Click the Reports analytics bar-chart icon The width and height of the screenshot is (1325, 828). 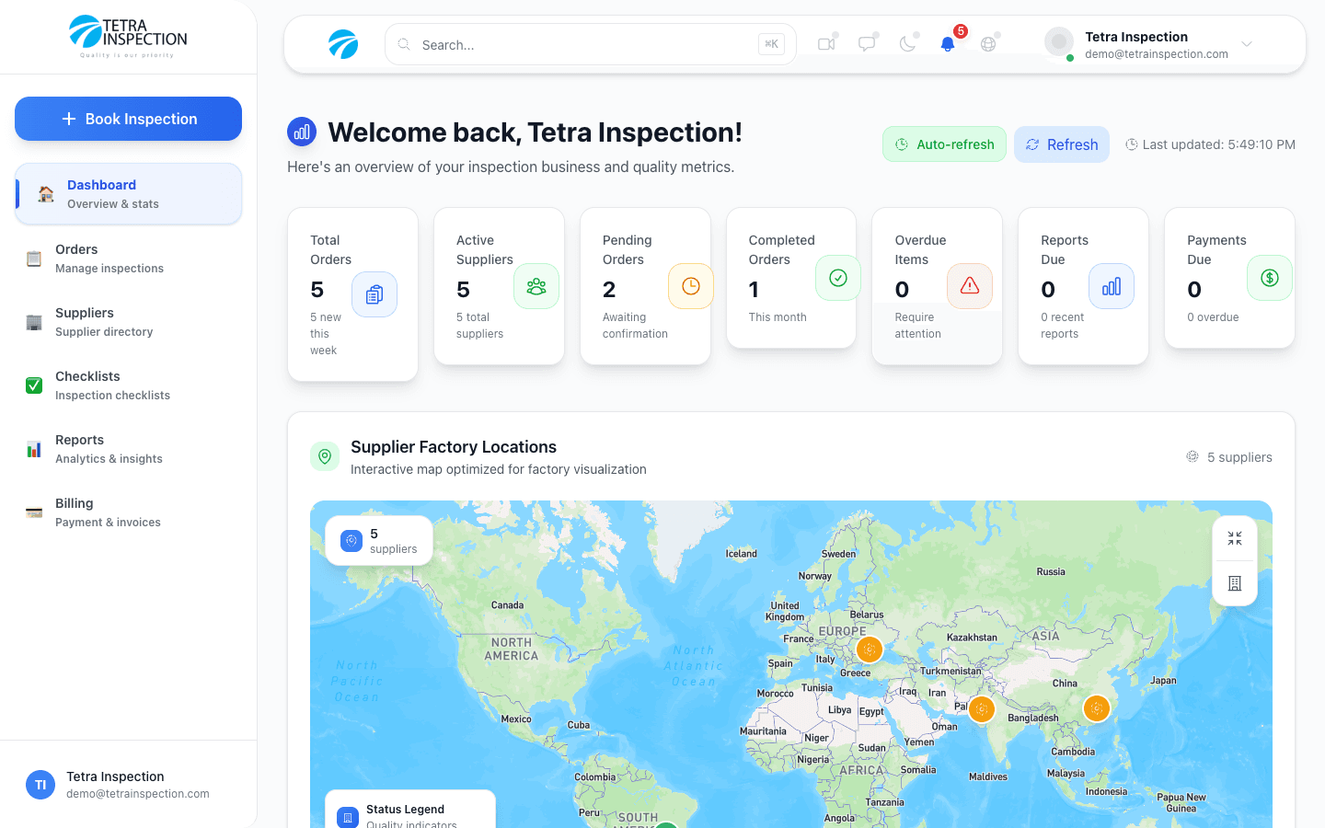pos(34,448)
